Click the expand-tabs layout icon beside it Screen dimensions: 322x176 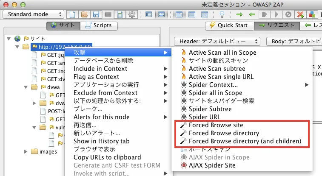click(x=161, y=14)
